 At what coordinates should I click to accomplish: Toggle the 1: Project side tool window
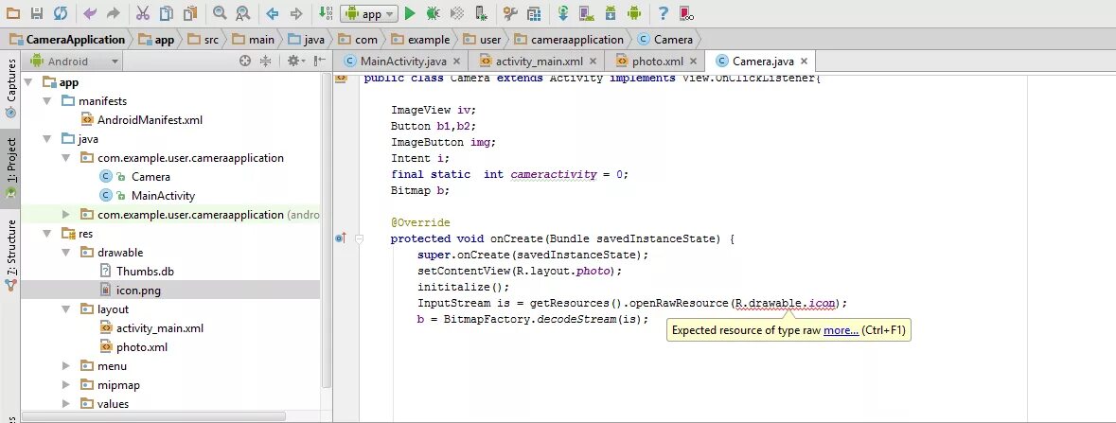(10, 169)
